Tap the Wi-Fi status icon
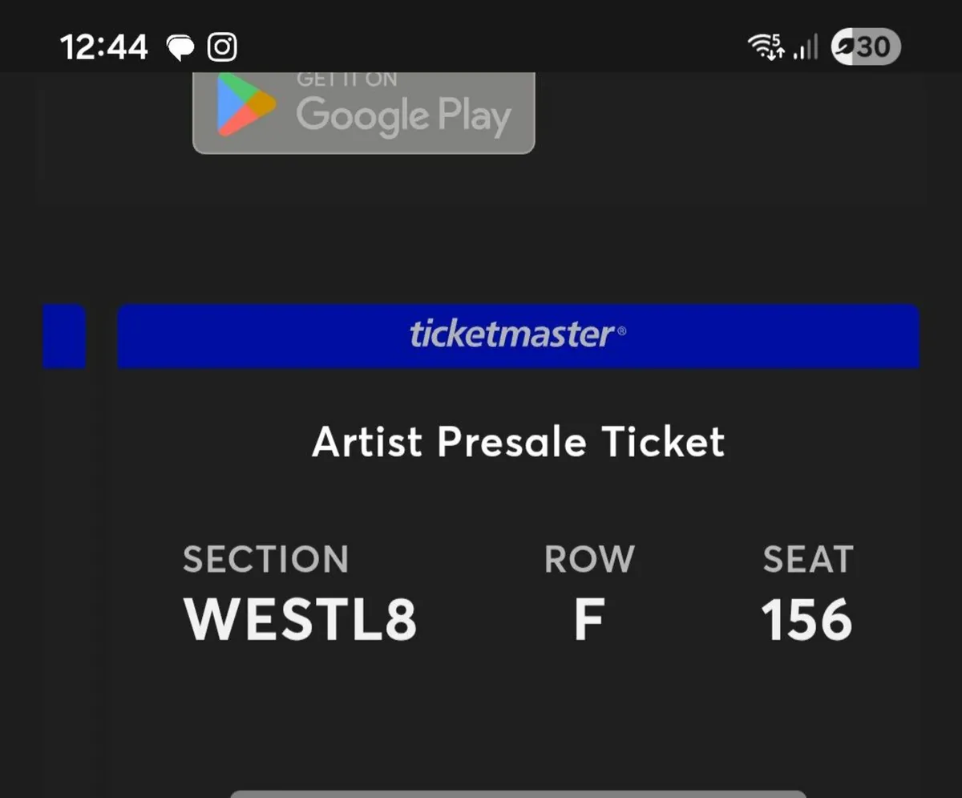Image resolution: width=962 pixels, height=798 pixels. tap(766, 47)
